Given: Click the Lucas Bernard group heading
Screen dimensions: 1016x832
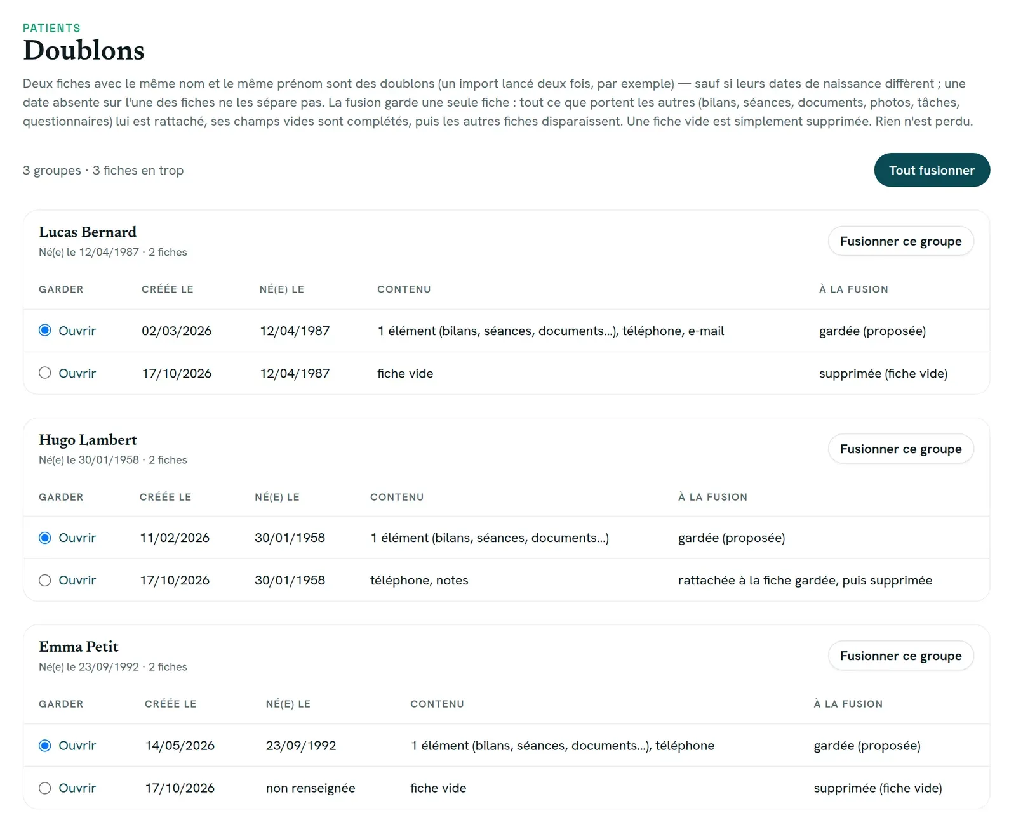Looking at the screenshot, I should (x=88, y=232).
